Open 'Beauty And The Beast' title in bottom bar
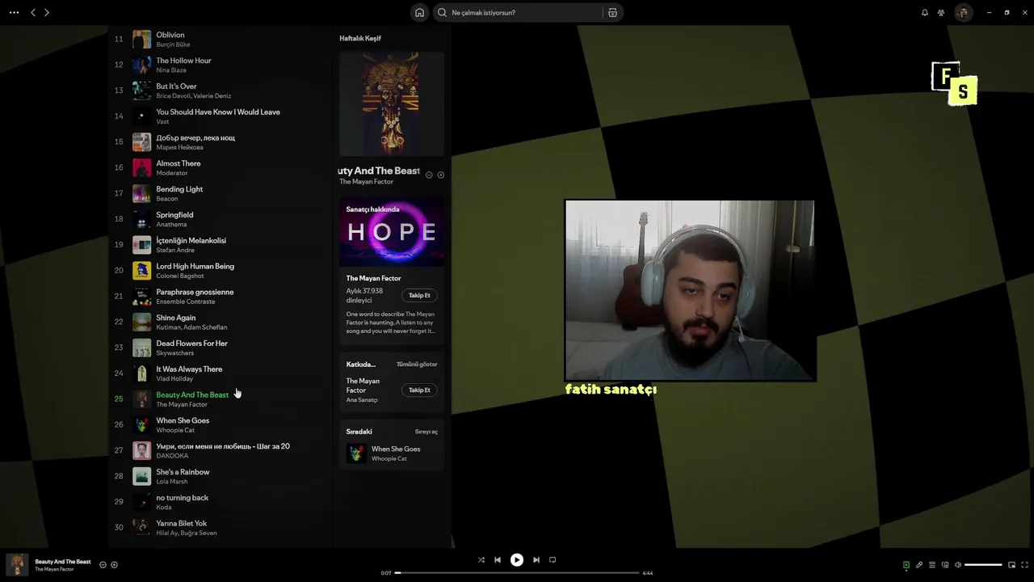This screenshot has width=1034, height=582. click(63, 561)
